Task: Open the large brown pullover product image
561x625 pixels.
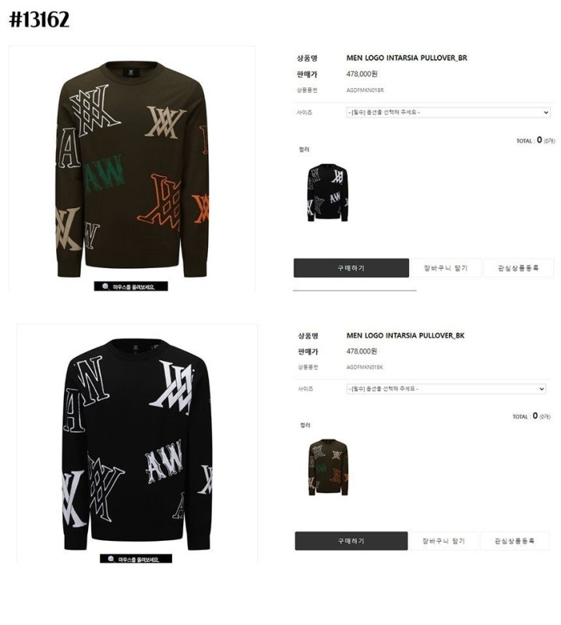Action: pos(132,168)
